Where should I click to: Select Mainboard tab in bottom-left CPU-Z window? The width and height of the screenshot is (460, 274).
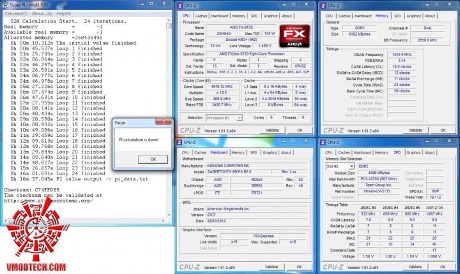pos(219,152)
